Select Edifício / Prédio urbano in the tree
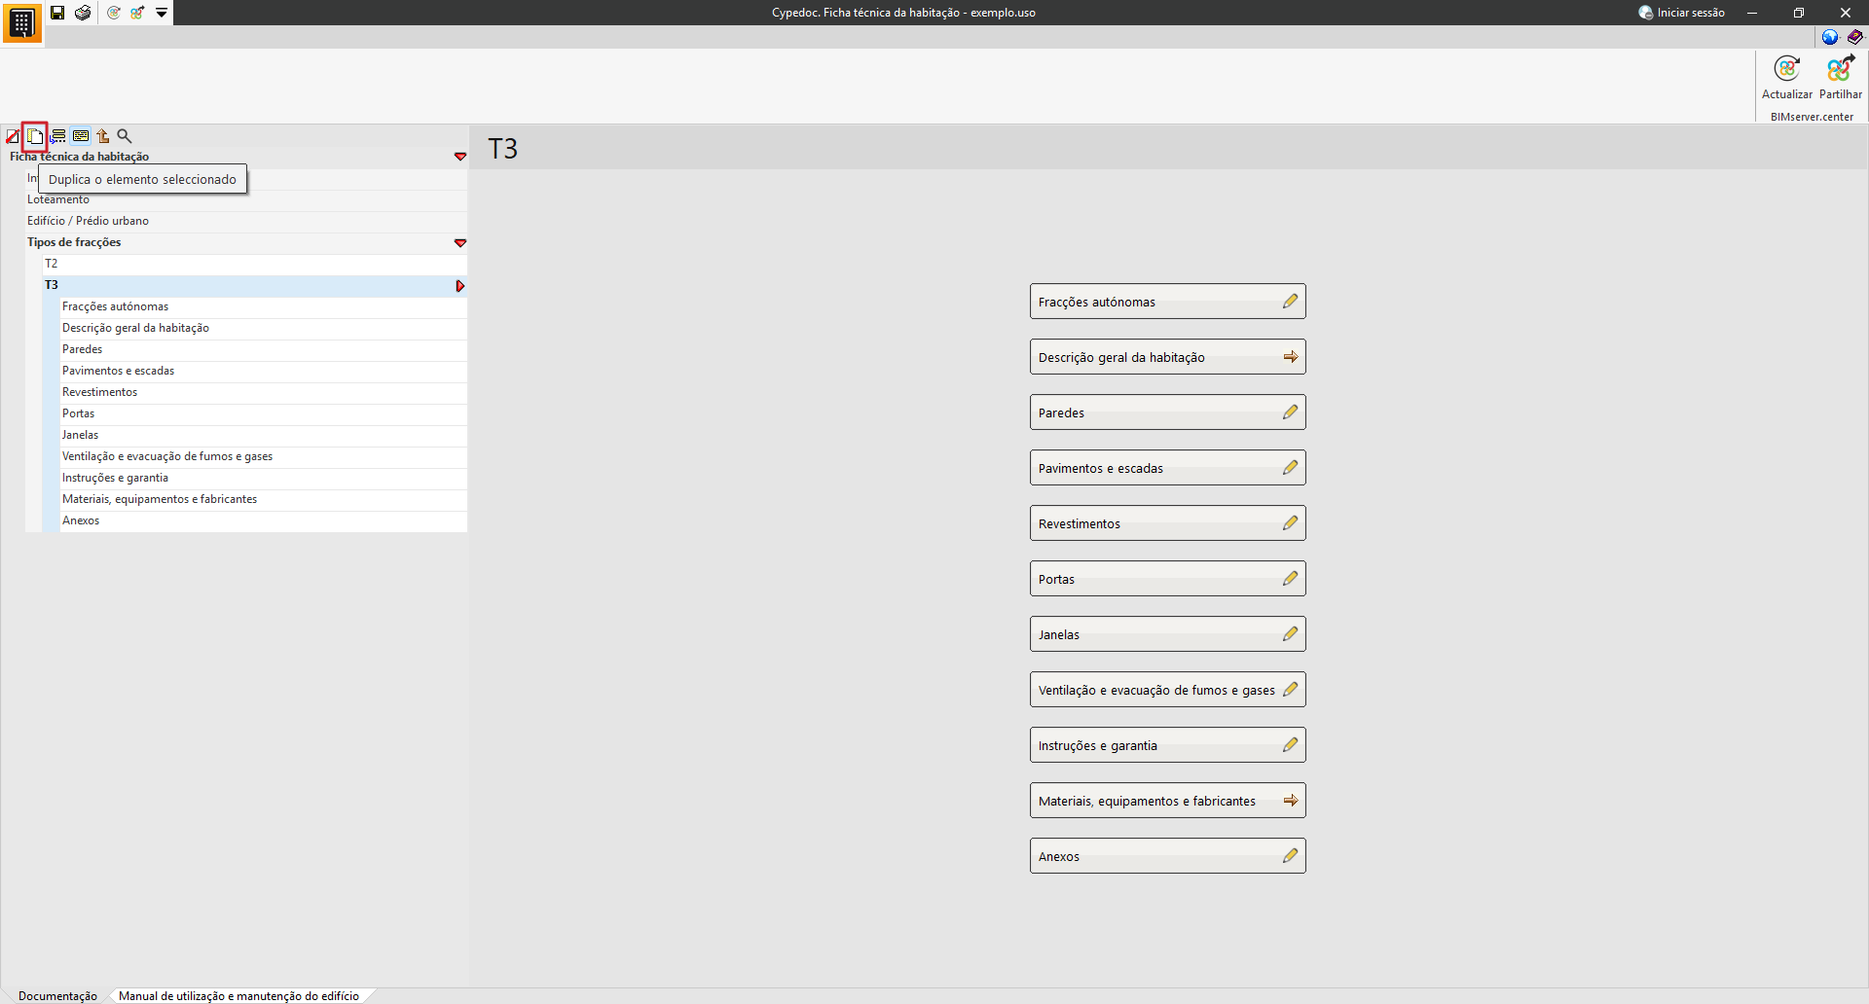This screenshot has height=1004, width=1869. tap(246, 221)
